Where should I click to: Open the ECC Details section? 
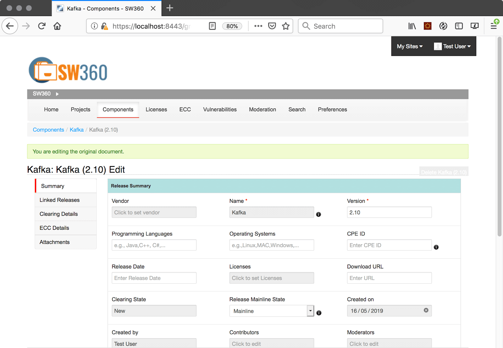(66, 228)
